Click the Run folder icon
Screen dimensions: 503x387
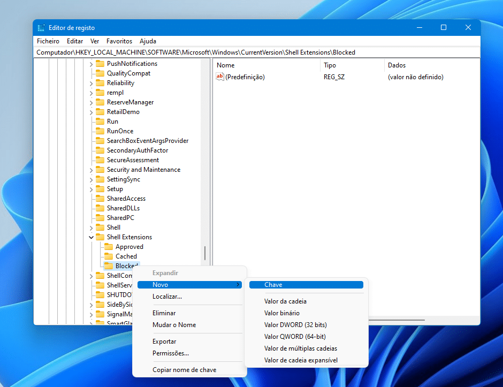100,122
